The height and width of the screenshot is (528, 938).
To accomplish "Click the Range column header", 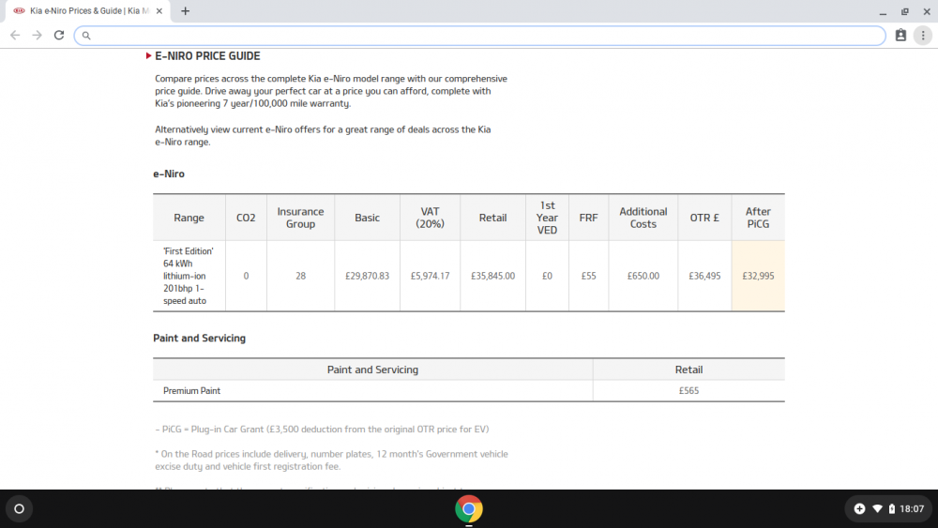I will click(189, 218).
